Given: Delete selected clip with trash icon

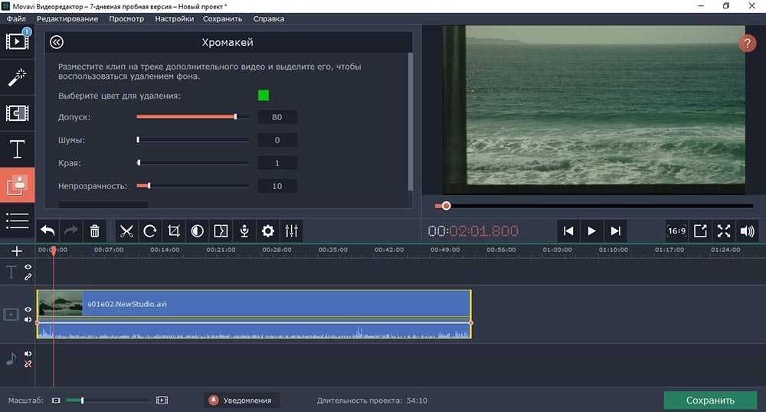Looking at the screenshot, I should (94, 231).
